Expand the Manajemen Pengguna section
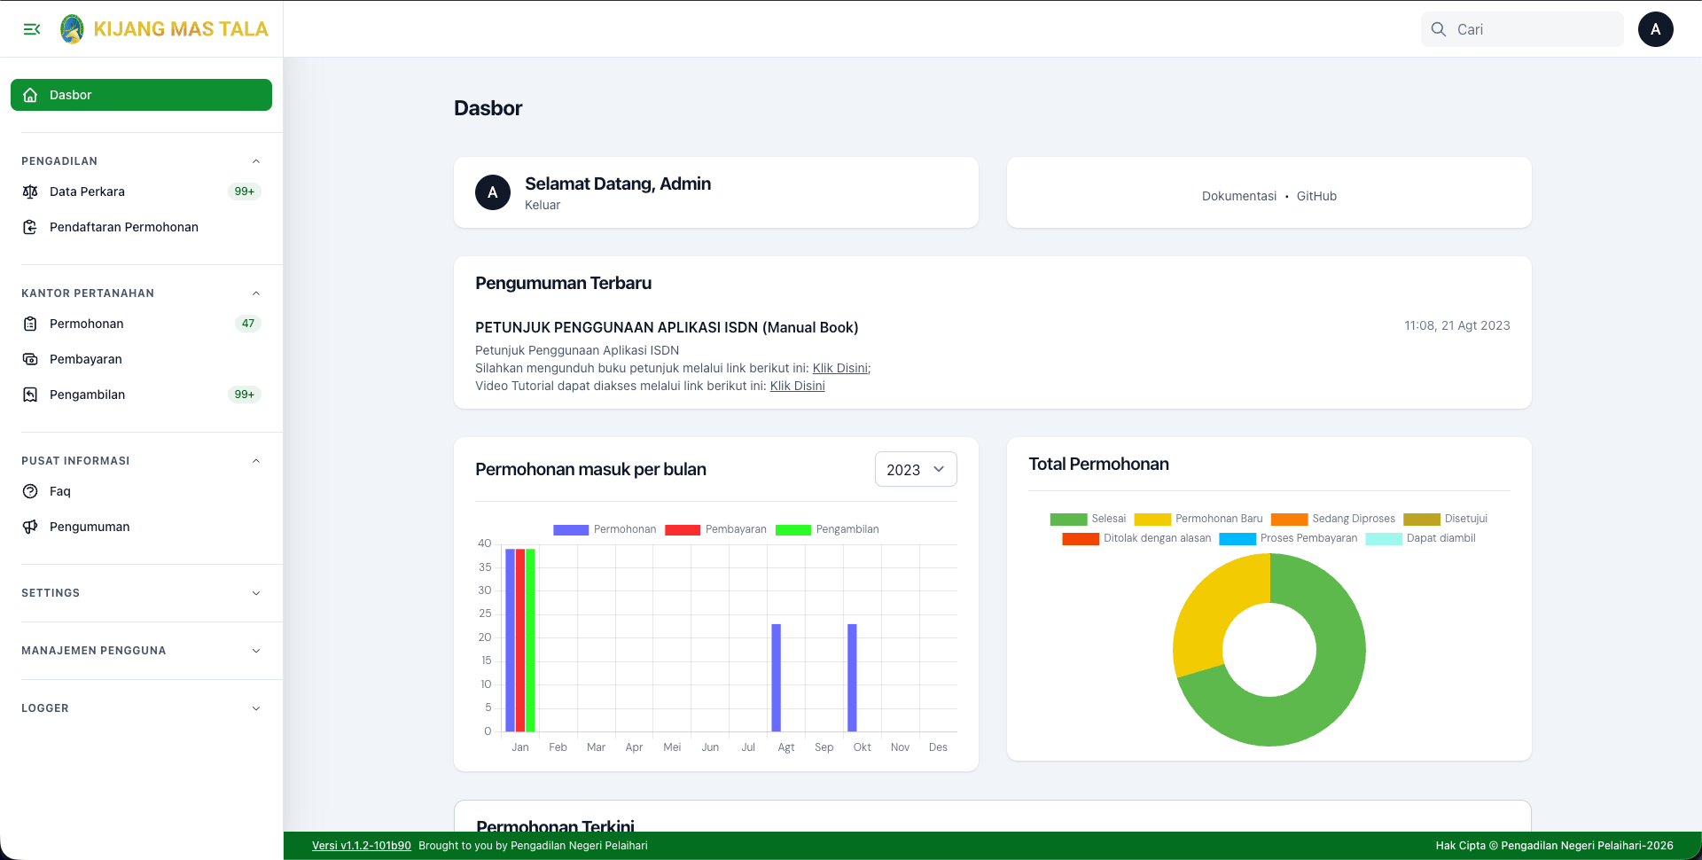 tap(141, 651)
